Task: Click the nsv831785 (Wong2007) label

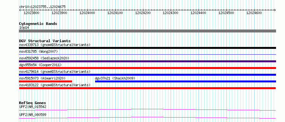Action: pyautogui.click(x=38, y=51)
